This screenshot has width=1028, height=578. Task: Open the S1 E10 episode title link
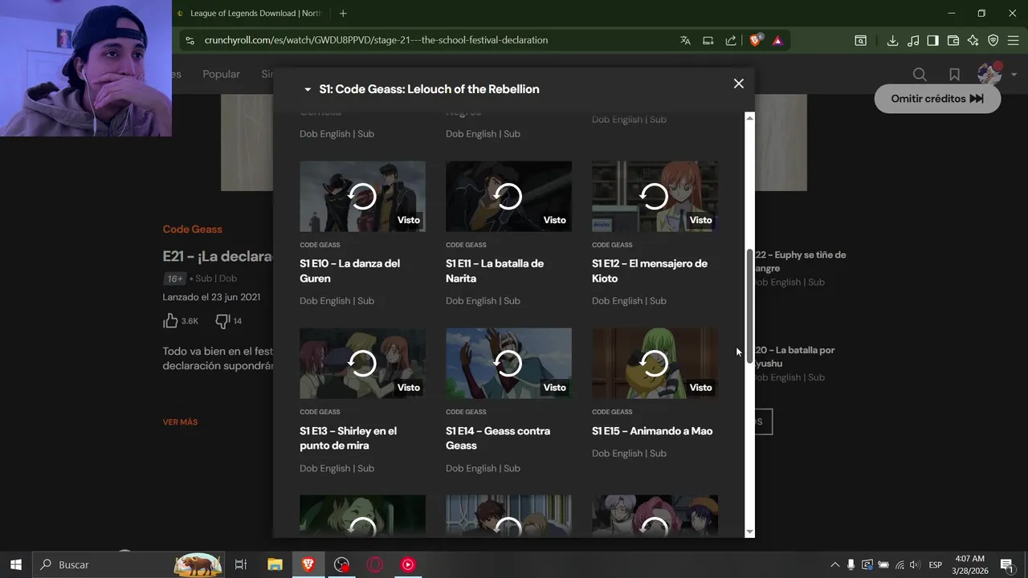[x=349, y=271]
